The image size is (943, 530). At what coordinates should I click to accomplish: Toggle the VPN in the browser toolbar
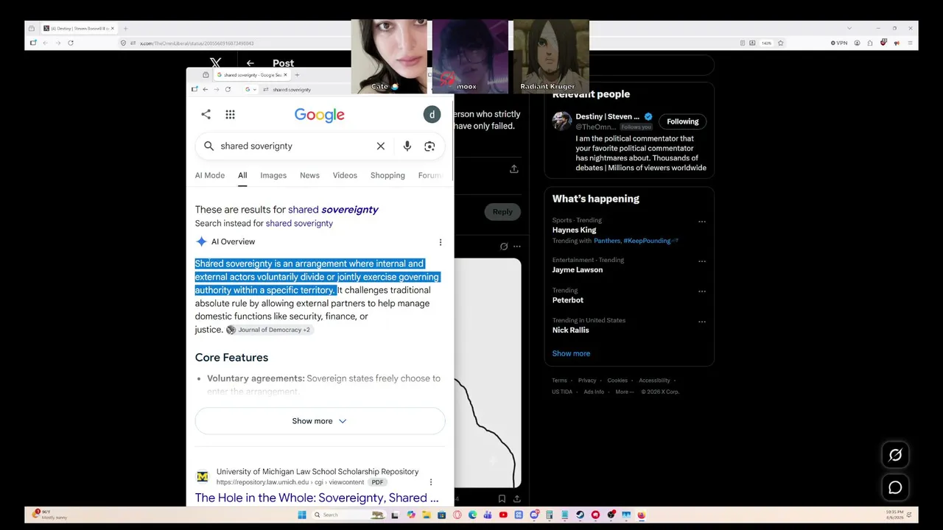point(839,43)
